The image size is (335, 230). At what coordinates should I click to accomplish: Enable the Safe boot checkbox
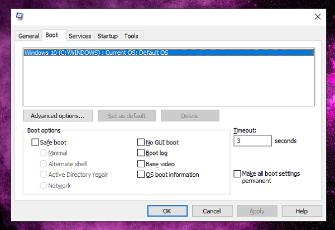click(36, 143)
